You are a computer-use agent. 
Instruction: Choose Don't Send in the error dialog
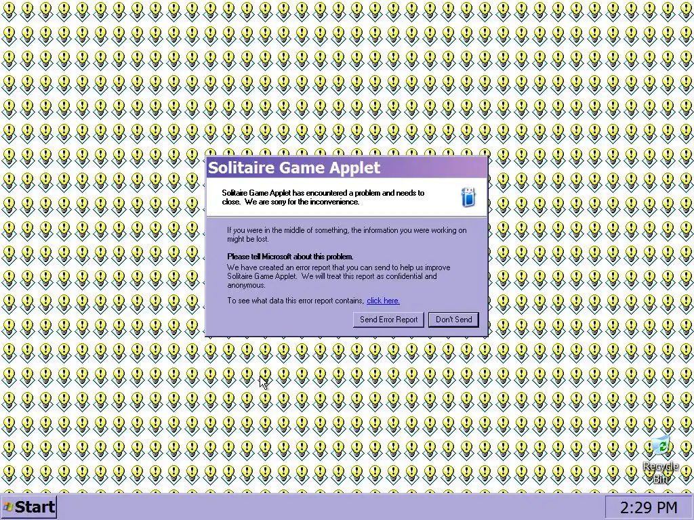pos(453,320)
